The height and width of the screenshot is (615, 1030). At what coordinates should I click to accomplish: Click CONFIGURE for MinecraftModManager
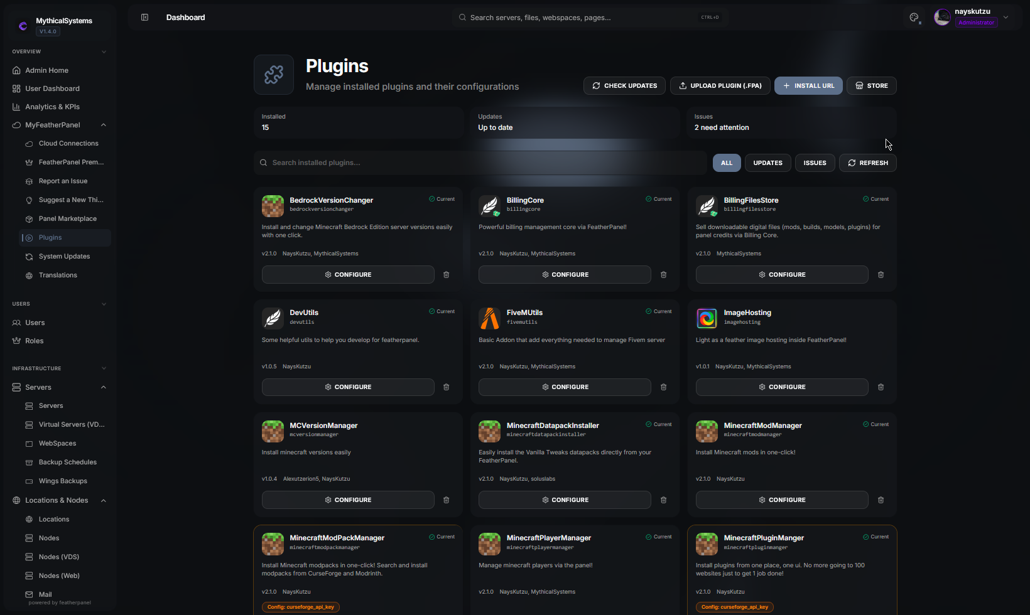point(782,500)
